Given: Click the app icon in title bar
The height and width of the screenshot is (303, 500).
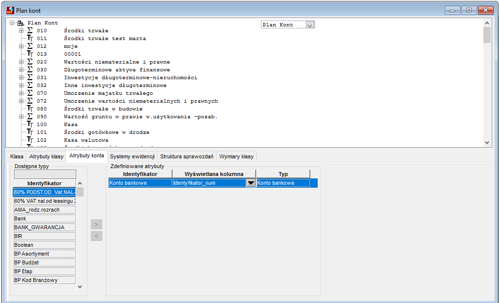Looking at the screenshot, I should pos(10,10).
